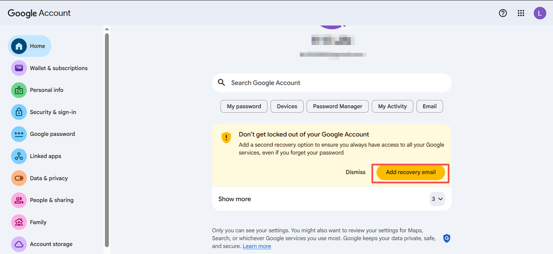Click the Data & privacy toggle icon
This screenshot has width=553, height=254.
click(x=19, y=179)
